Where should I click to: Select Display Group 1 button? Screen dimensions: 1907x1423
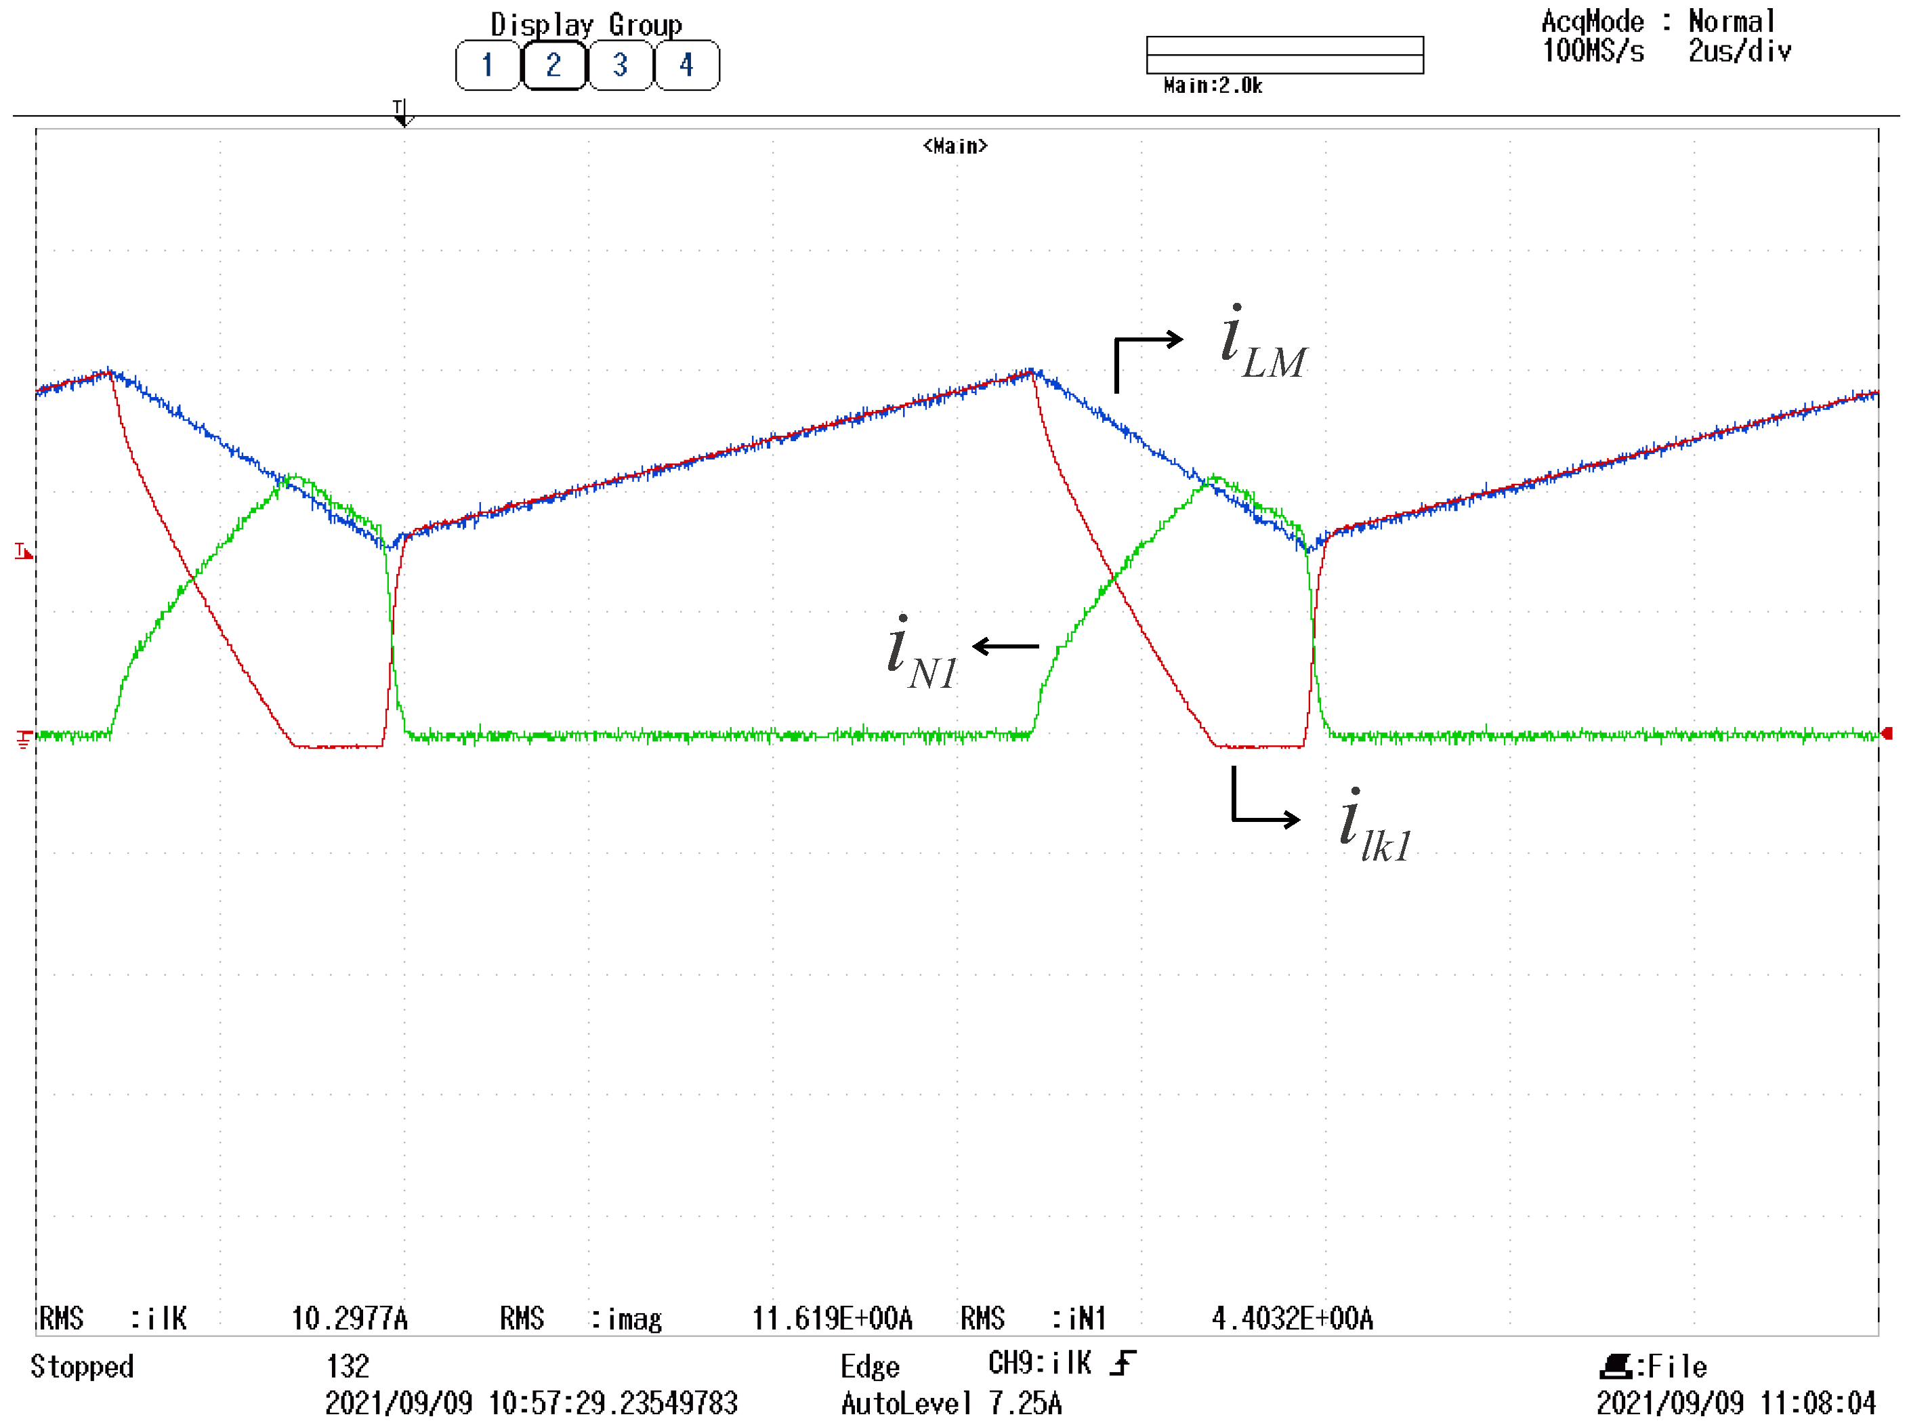(487, 66)
